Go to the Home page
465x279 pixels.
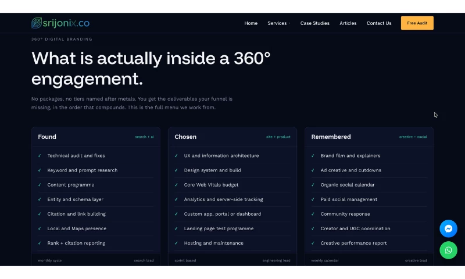[251, 23]
